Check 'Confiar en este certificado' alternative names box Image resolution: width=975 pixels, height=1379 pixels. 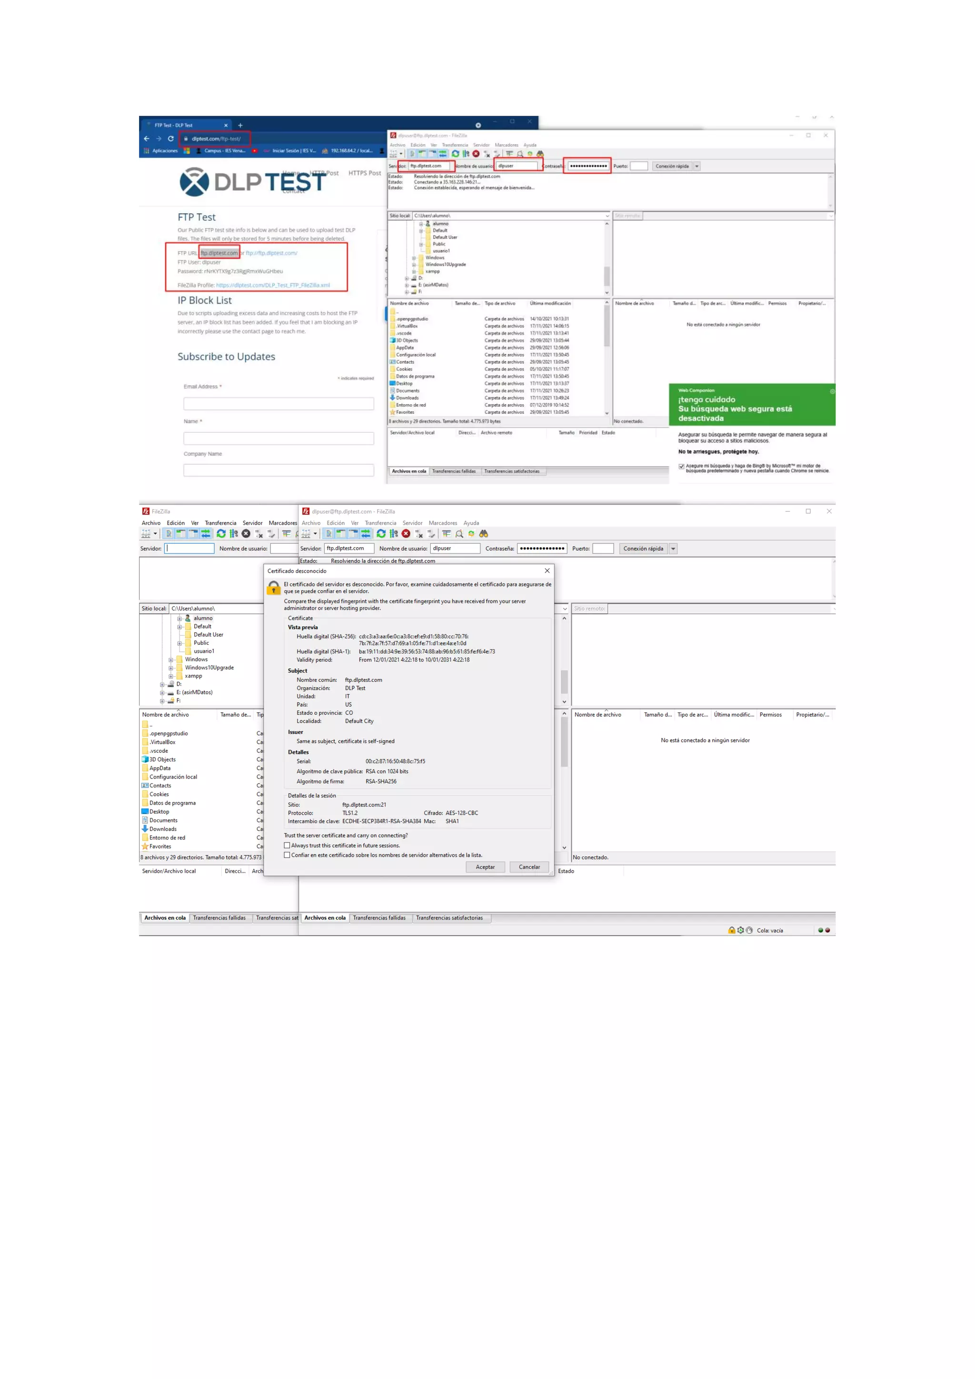coord(287,855)
